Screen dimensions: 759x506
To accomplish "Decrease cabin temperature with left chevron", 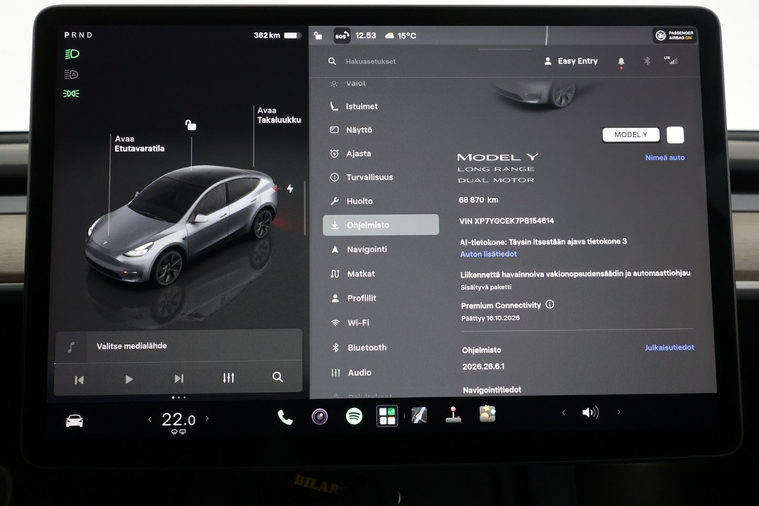I will click(150, 419).
